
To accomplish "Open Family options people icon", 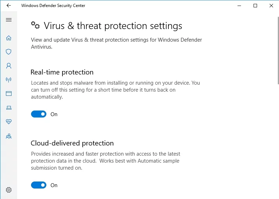I will [9, 136].
